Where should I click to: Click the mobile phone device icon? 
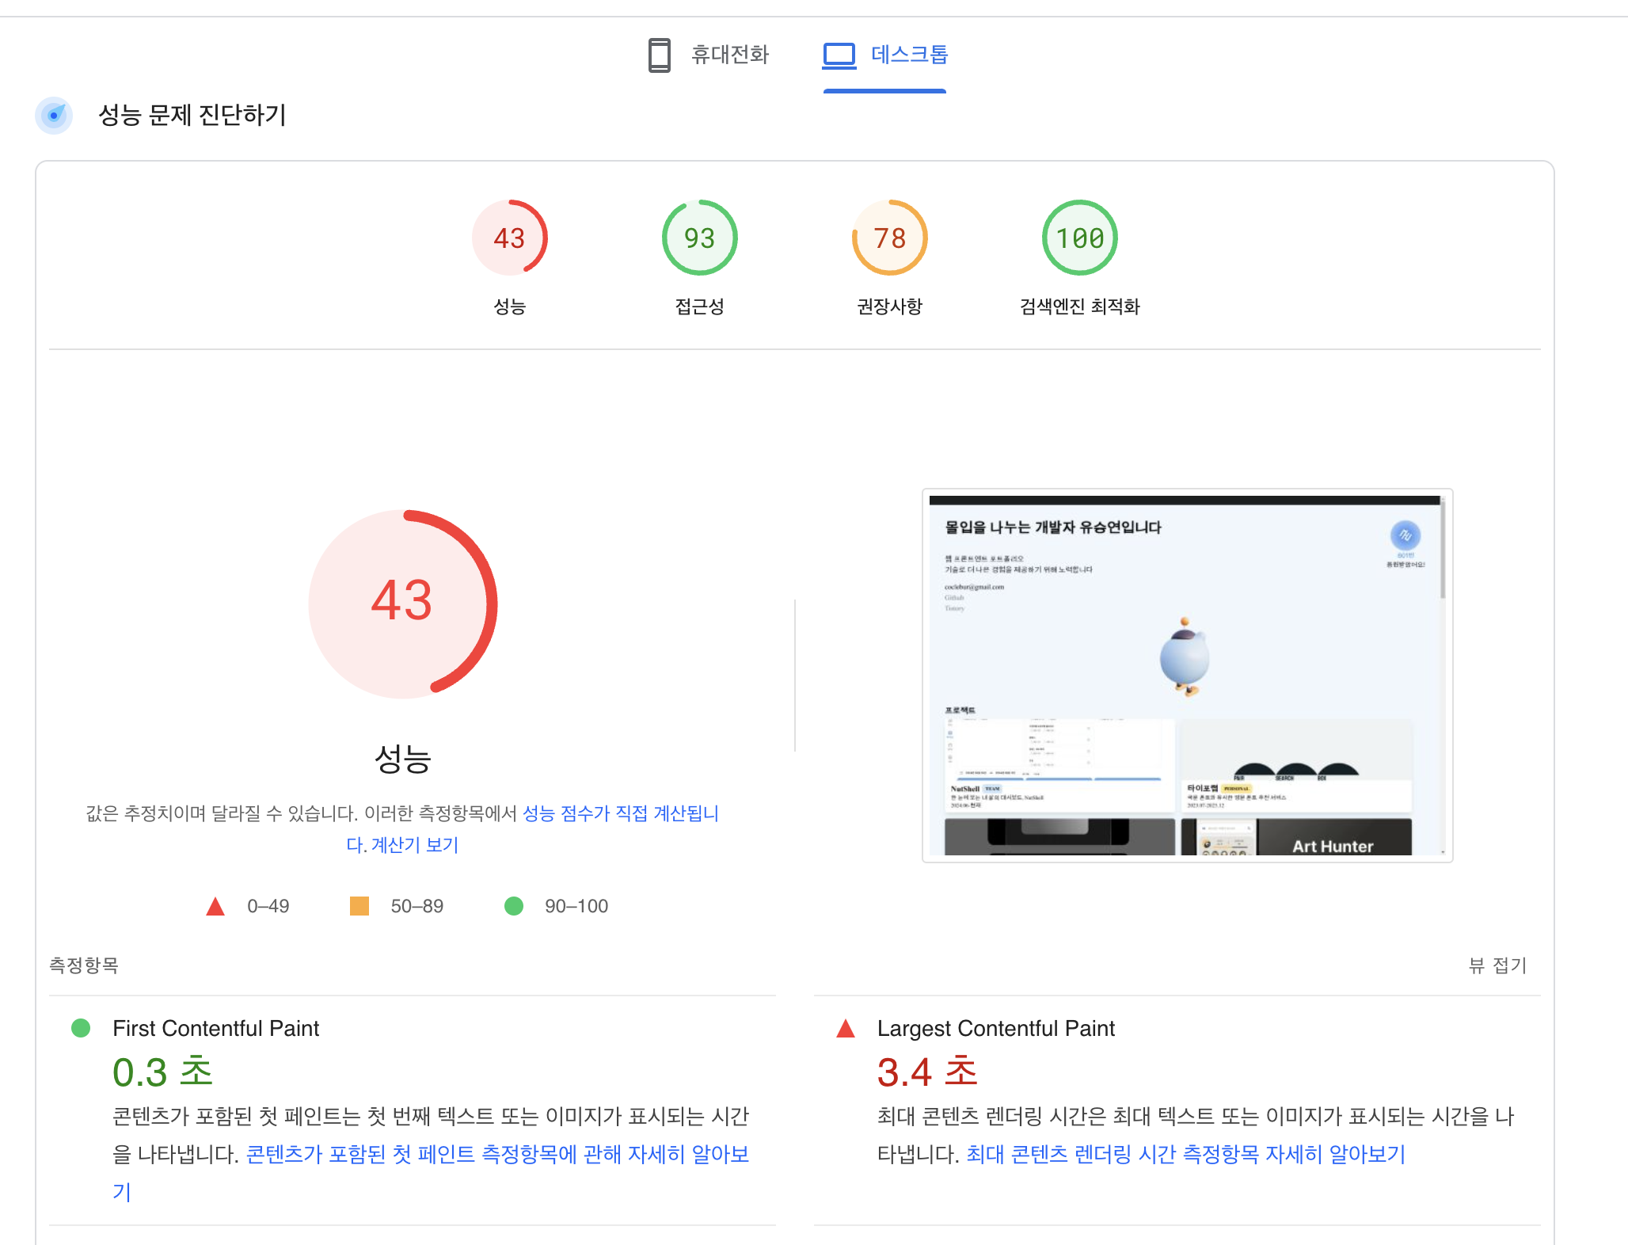[x=659, y=55]
